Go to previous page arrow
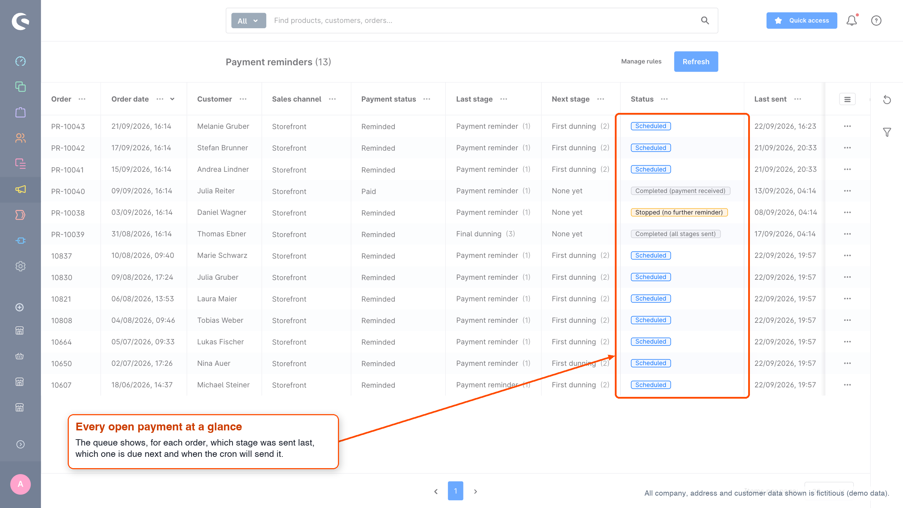903x508 pixels. pos(436,491)
